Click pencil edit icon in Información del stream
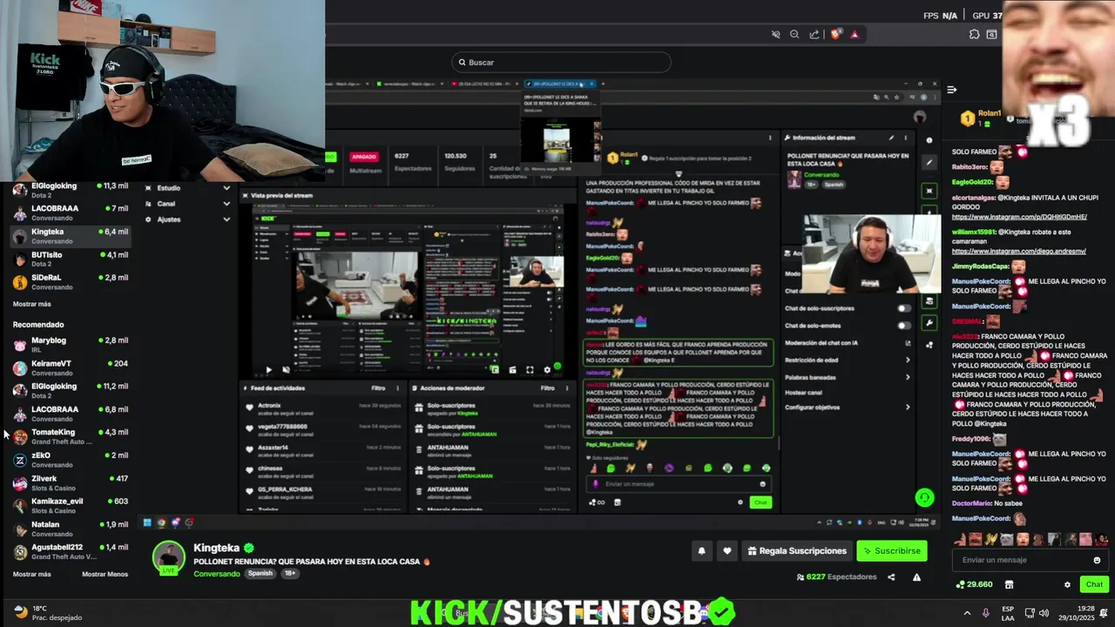This screenshot has width=1115, height=627. click(891, 138)
